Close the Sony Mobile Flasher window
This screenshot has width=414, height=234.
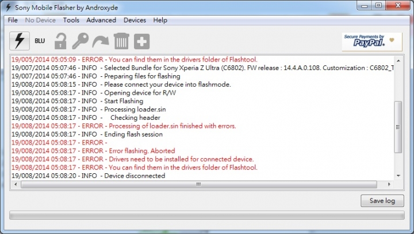(398, 6)
